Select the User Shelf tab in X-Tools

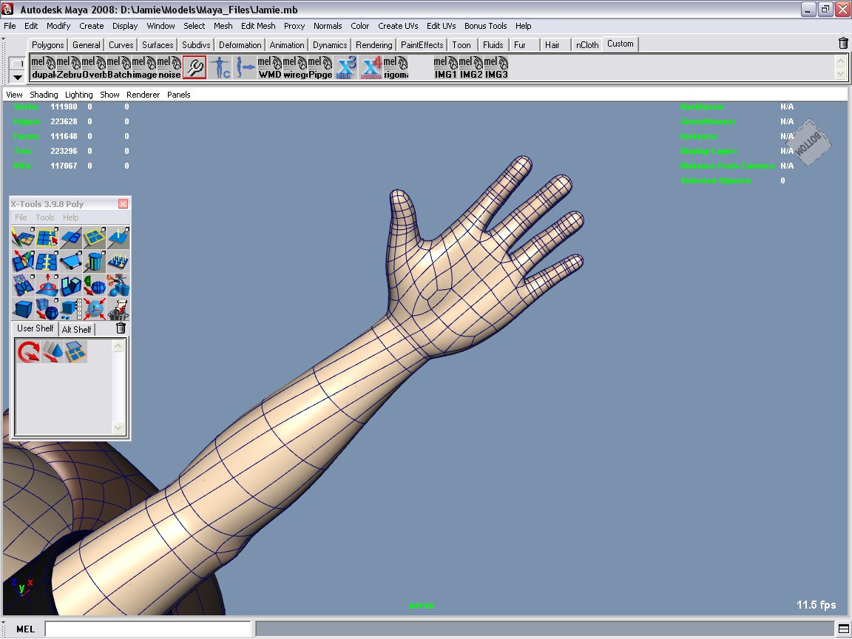coord(35,328)
